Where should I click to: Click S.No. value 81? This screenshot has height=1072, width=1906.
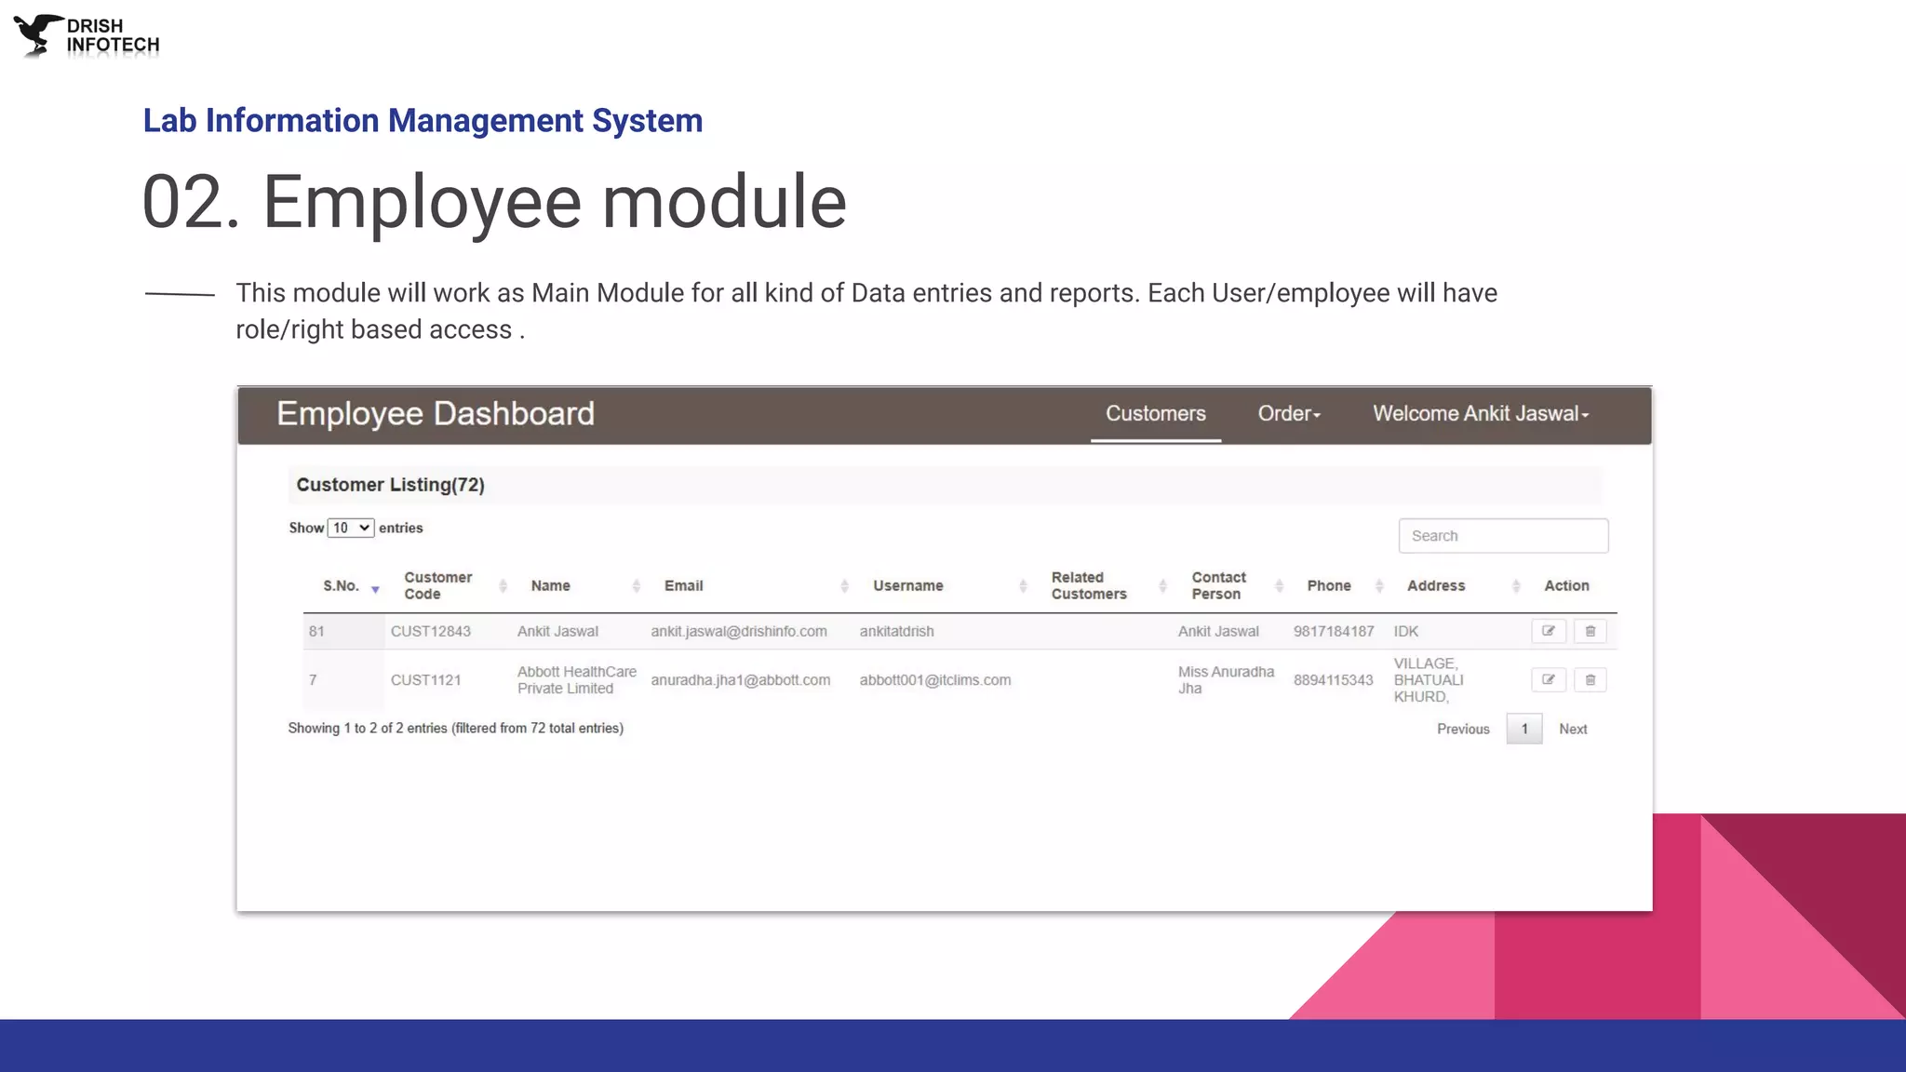click(x=316, y=631)
